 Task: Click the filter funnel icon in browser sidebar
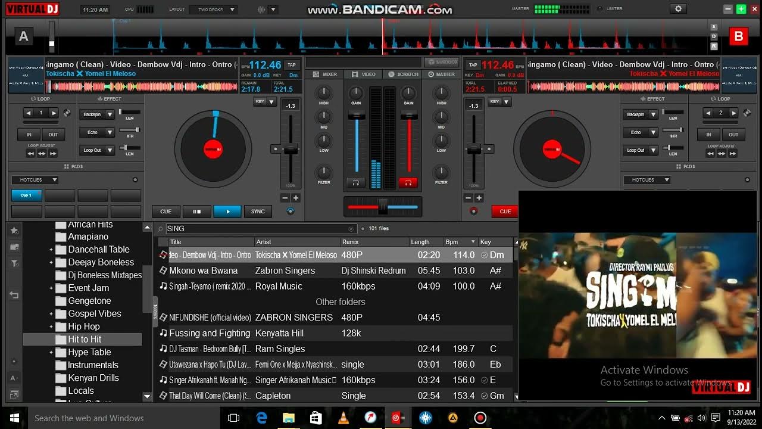[x=14, y=263]
